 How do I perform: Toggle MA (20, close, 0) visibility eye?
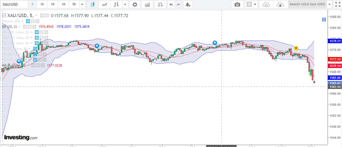[35, 60]
